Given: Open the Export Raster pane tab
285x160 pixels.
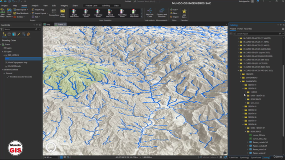Looking at the screenshot, I should tap(256, 158).
